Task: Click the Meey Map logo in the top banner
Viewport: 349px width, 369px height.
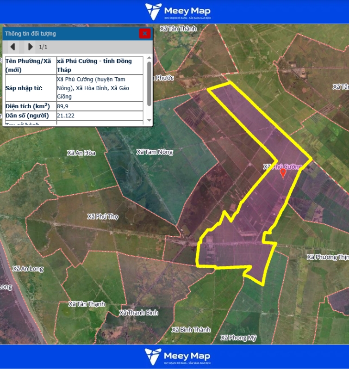Action: point(177,12)
